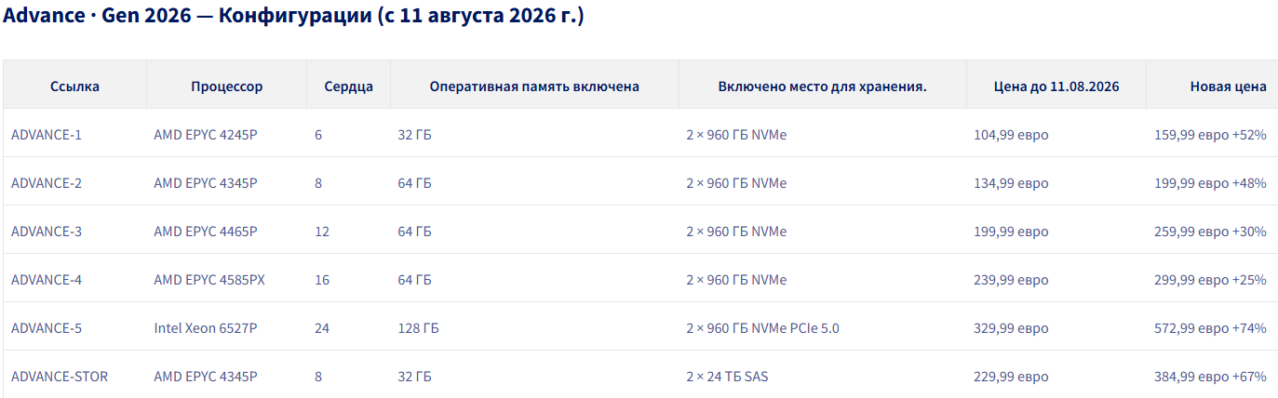
Task: Open the ADVANCE-3 configuration
Action: click(47, 232)
